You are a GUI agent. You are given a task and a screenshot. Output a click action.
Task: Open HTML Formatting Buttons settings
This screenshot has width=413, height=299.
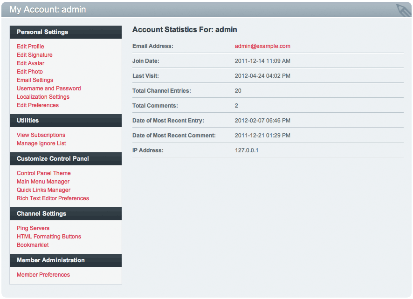48,236
